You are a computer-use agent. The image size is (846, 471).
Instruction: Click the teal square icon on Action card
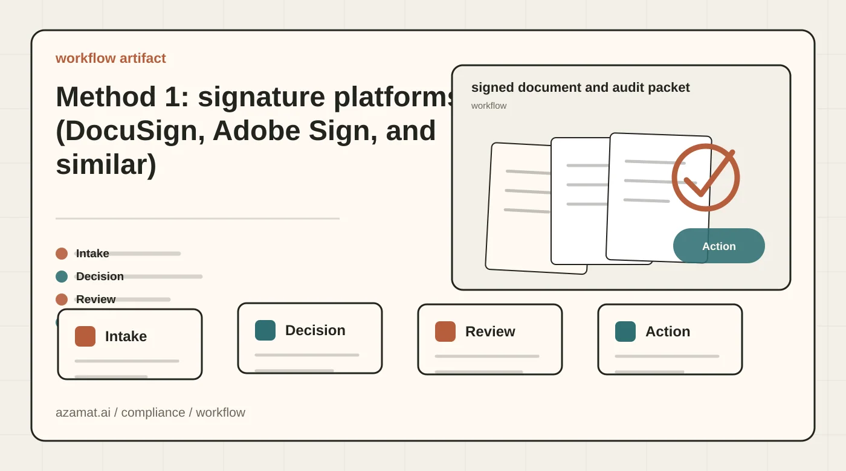[625, 332]
